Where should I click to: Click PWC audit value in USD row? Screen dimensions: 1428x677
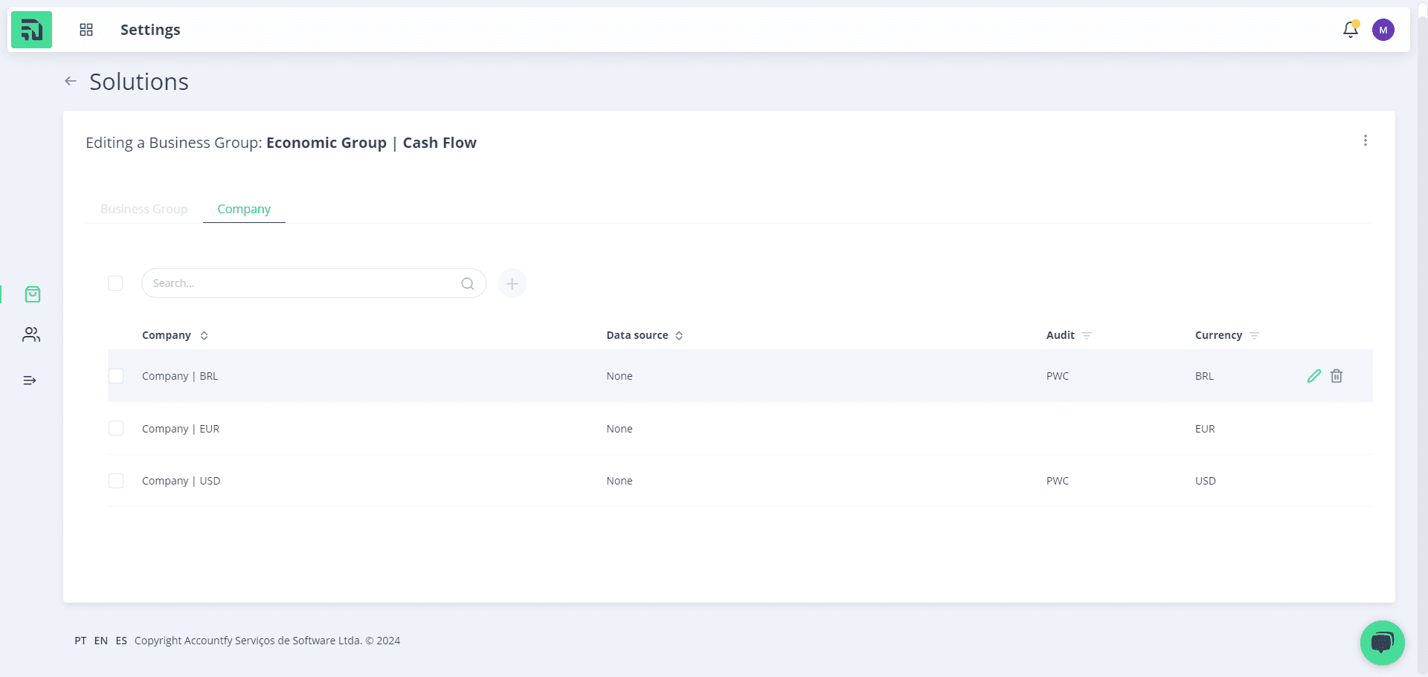(1058, 481)
